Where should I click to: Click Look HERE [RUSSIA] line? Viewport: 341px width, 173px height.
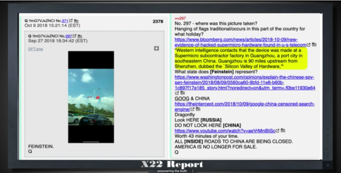pos(198,120)
